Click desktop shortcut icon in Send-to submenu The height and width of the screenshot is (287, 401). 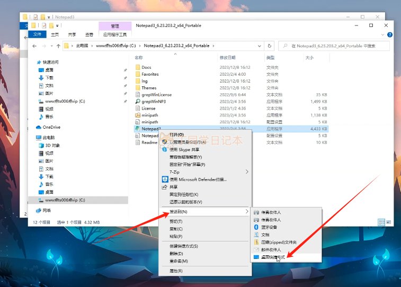pyautogui.click(x=256, y=257)
